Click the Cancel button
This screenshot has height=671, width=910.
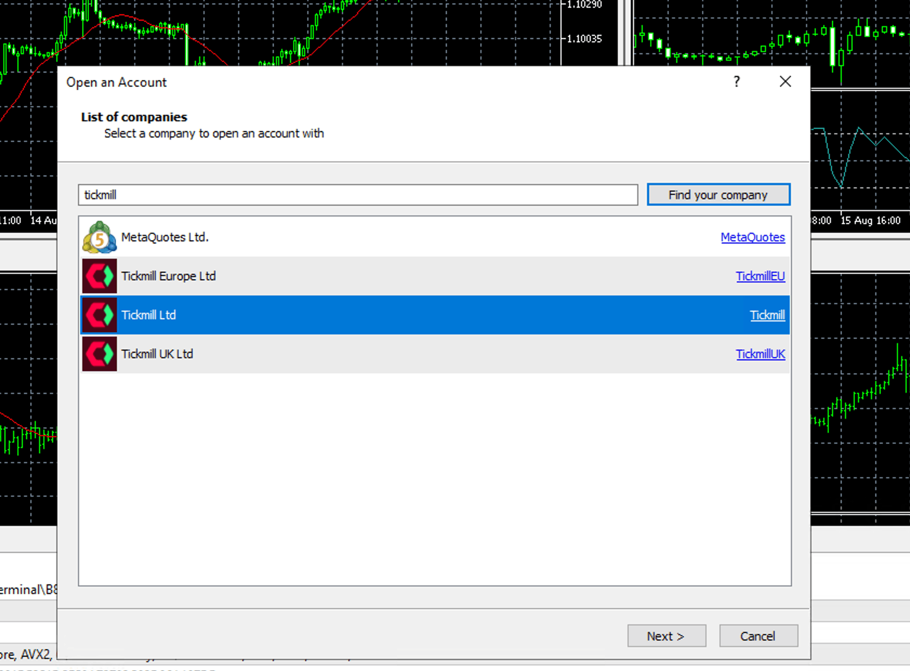pyautogui.click(x=759, y=636)
